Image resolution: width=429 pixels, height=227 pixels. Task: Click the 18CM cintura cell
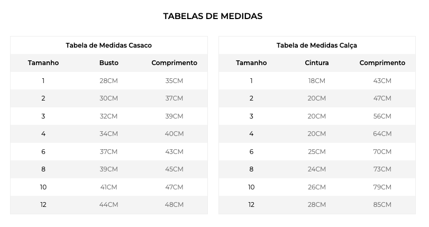point(316,81)
